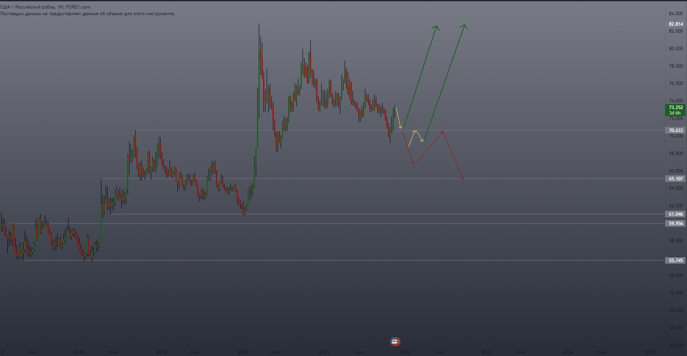Click the green 73.252 current price label

(x=676, y=110)
